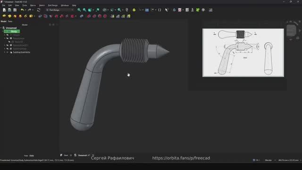Click the Boolean operation icon
Screen dimensions: 302x170
click(82, 16)
